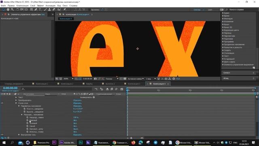Click the timeline graph editor icon
259x146 pixels.
tap(122, 89)
